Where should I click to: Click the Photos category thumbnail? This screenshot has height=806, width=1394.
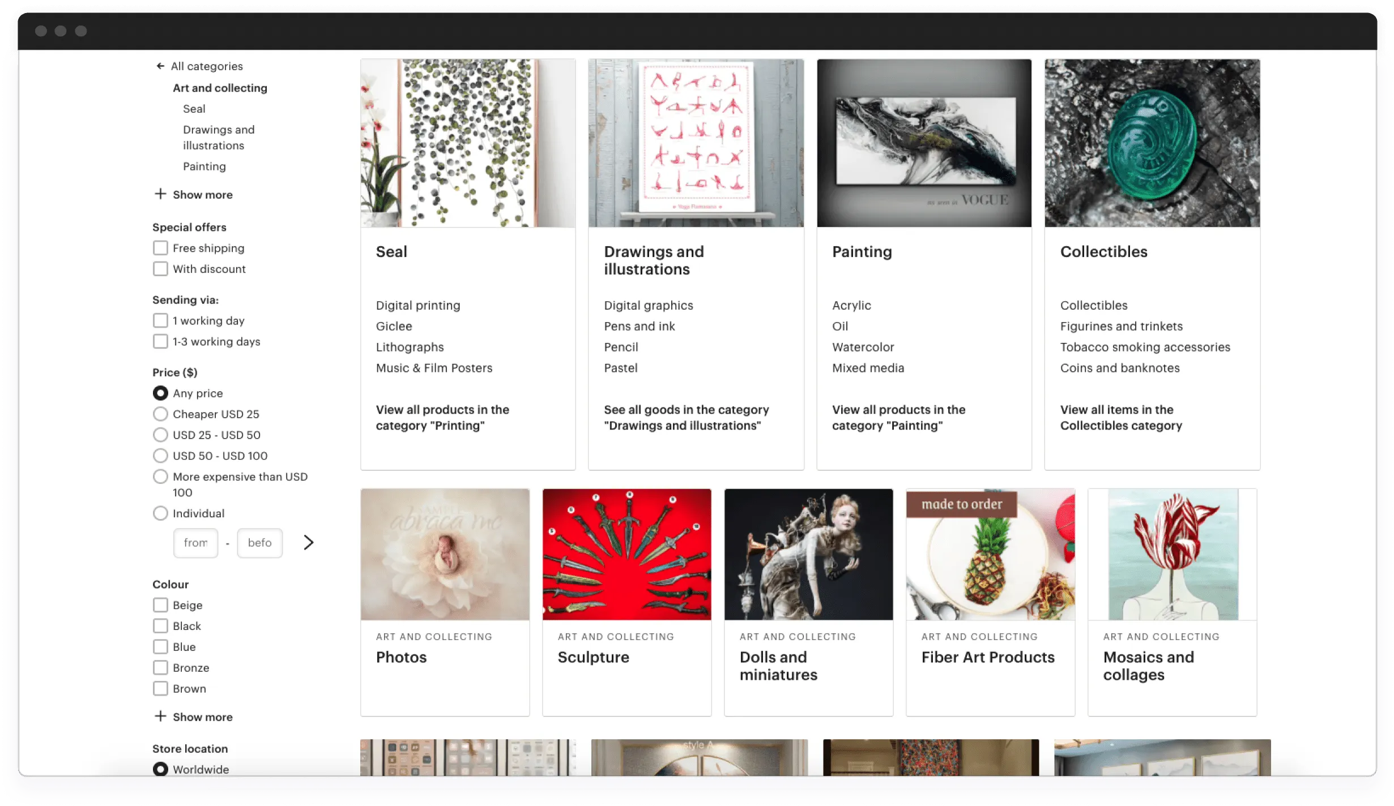click(x=445, y=554)
